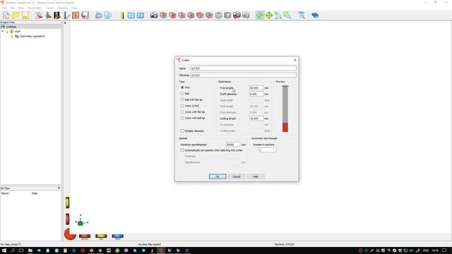
Task: Open WhatsApp from the taskbar
Action: point(117,250)
